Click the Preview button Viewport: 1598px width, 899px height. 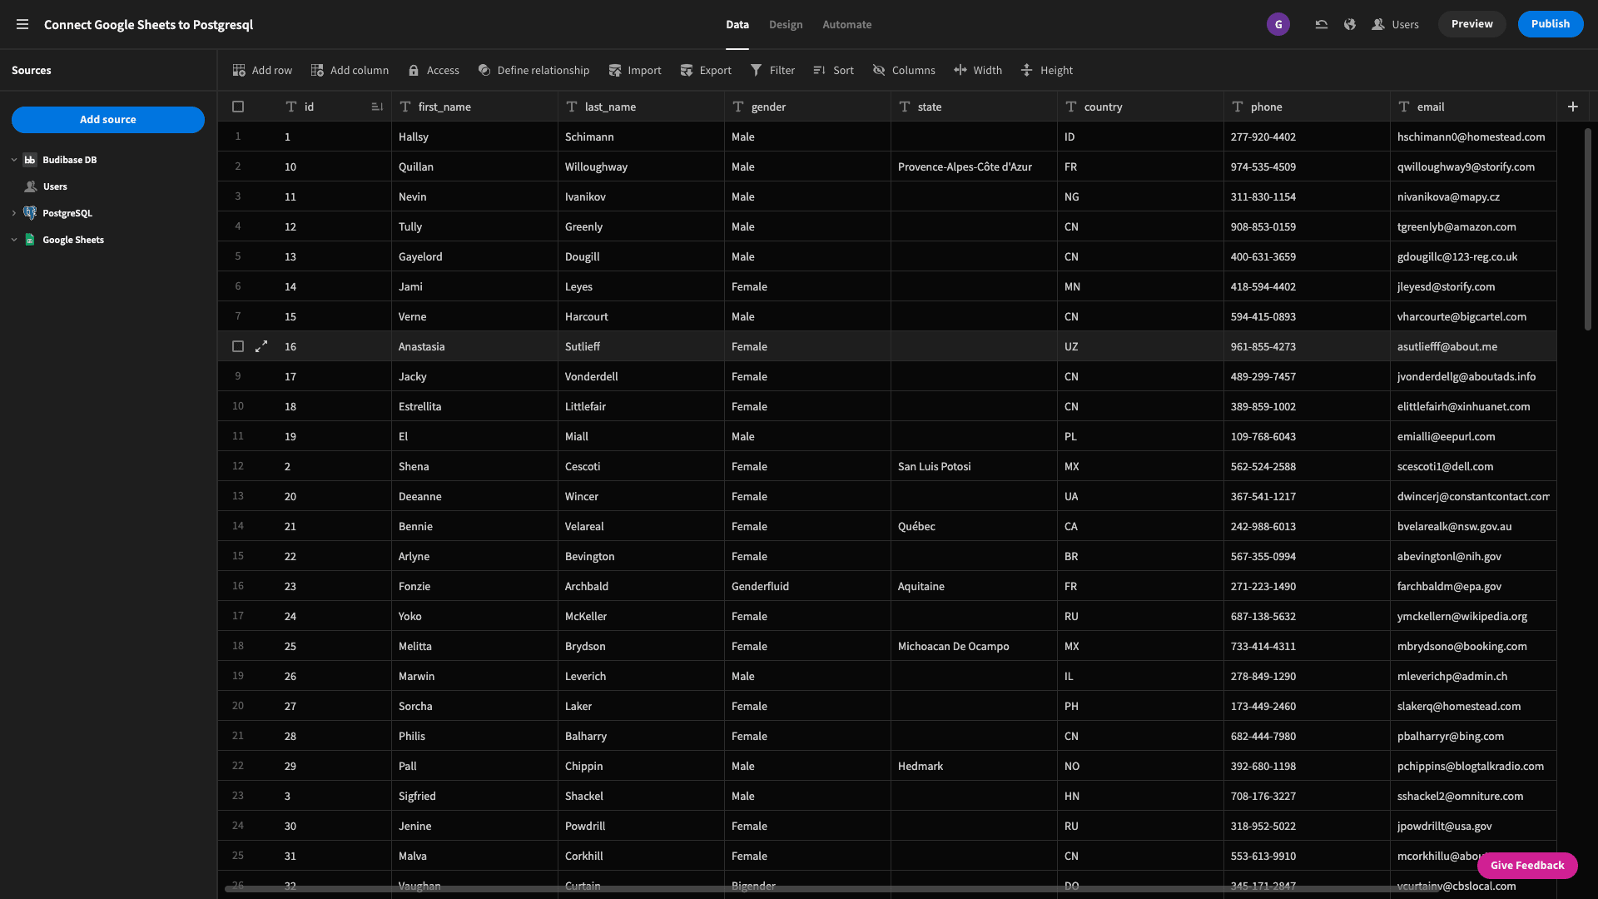coord(1471,24)
